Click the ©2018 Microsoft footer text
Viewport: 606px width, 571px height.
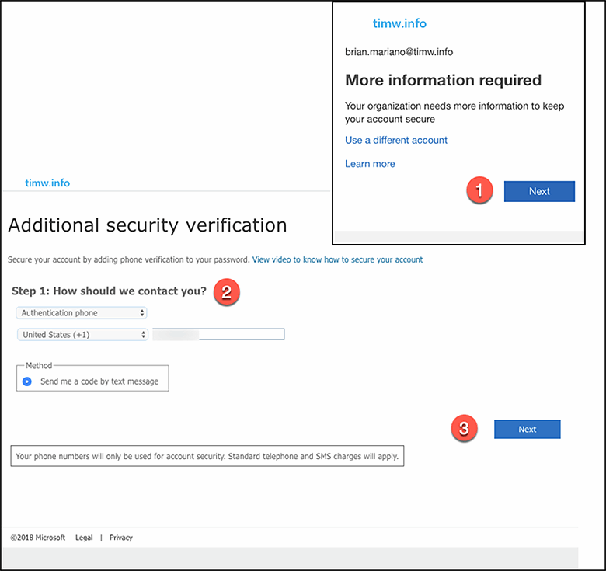(38, 538)
